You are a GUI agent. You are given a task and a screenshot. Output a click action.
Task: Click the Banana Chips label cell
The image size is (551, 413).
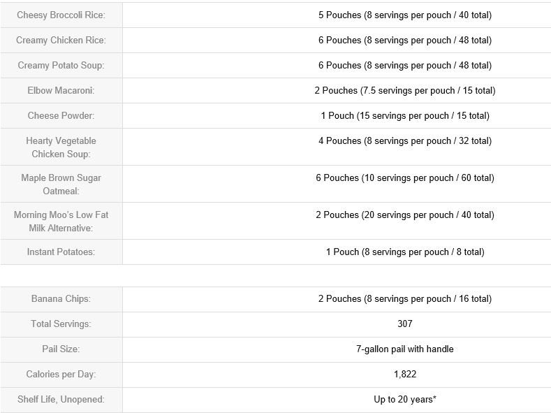(61, 299)
